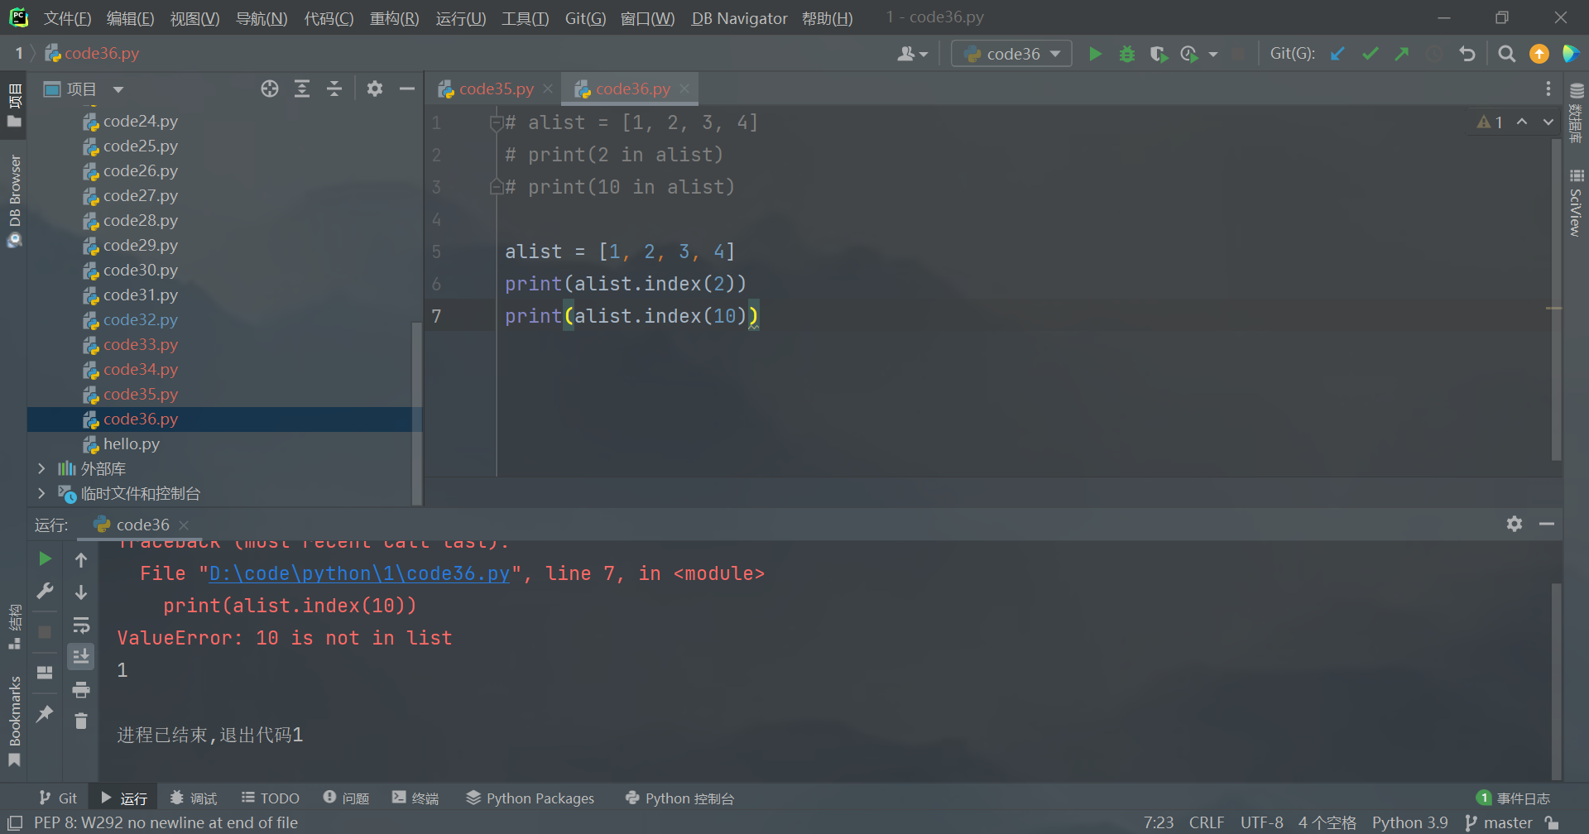The image size is (1589, 834).
Task: Close the code36 run tab
Action: click(x=184, y=525)
